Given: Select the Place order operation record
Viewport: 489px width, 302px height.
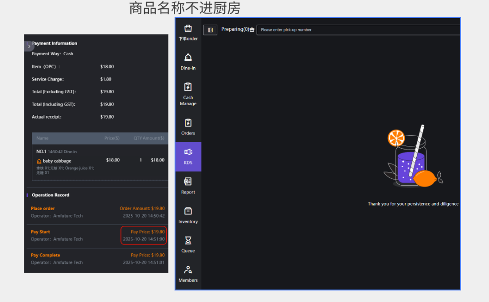Looking at the screenshot, I should pos(43,208).
